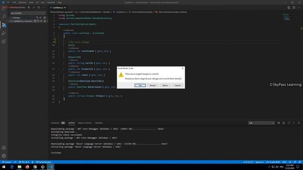Open the View menu
This screenshot has height=170, width=303.
pyautogui.click(x=31, y=2)
